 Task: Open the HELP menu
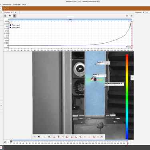tap(24, 4)
